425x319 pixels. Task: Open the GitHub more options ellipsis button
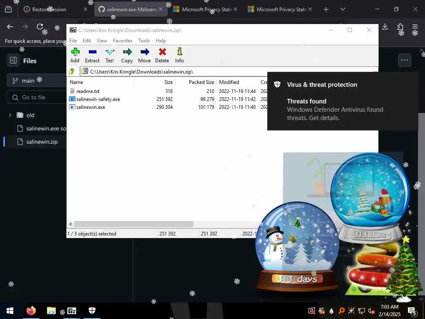click(x=404, y=60)
